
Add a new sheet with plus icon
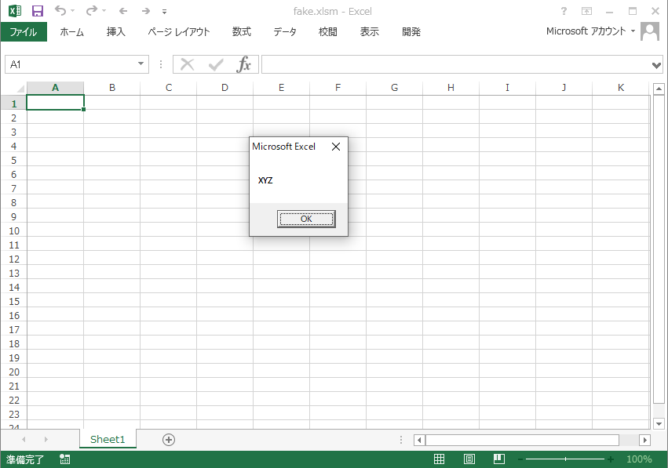(168, 440)
